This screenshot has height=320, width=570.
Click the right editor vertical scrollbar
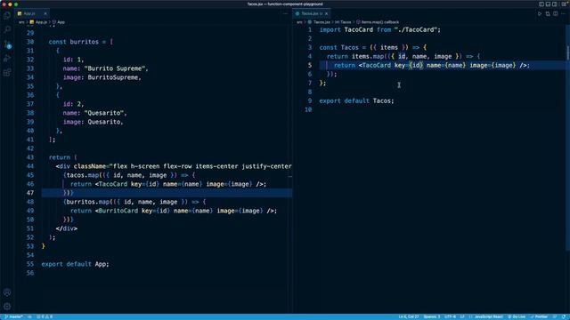pyautogui.click(x=567, y=138)
